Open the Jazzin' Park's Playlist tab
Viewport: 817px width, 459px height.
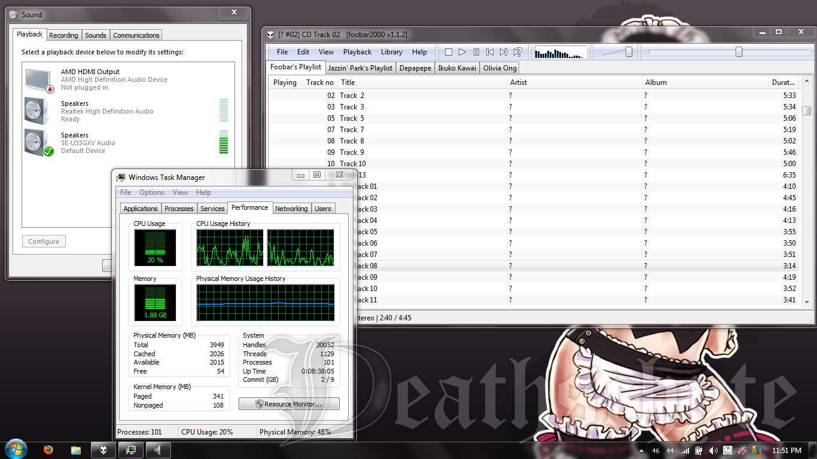(361, 68)
